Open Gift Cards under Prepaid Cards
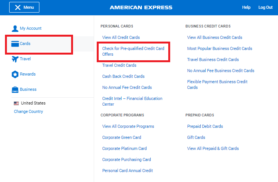Image resolution: width=278 pixels, height=182 pixels. pos(196,137)
